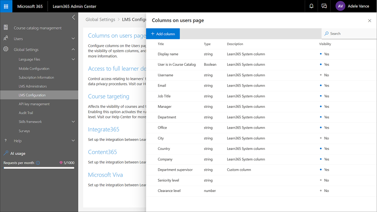Select API key management in sidebar
Screen dimensions: 377x212
pyautogui.click(x=34, y=104)
